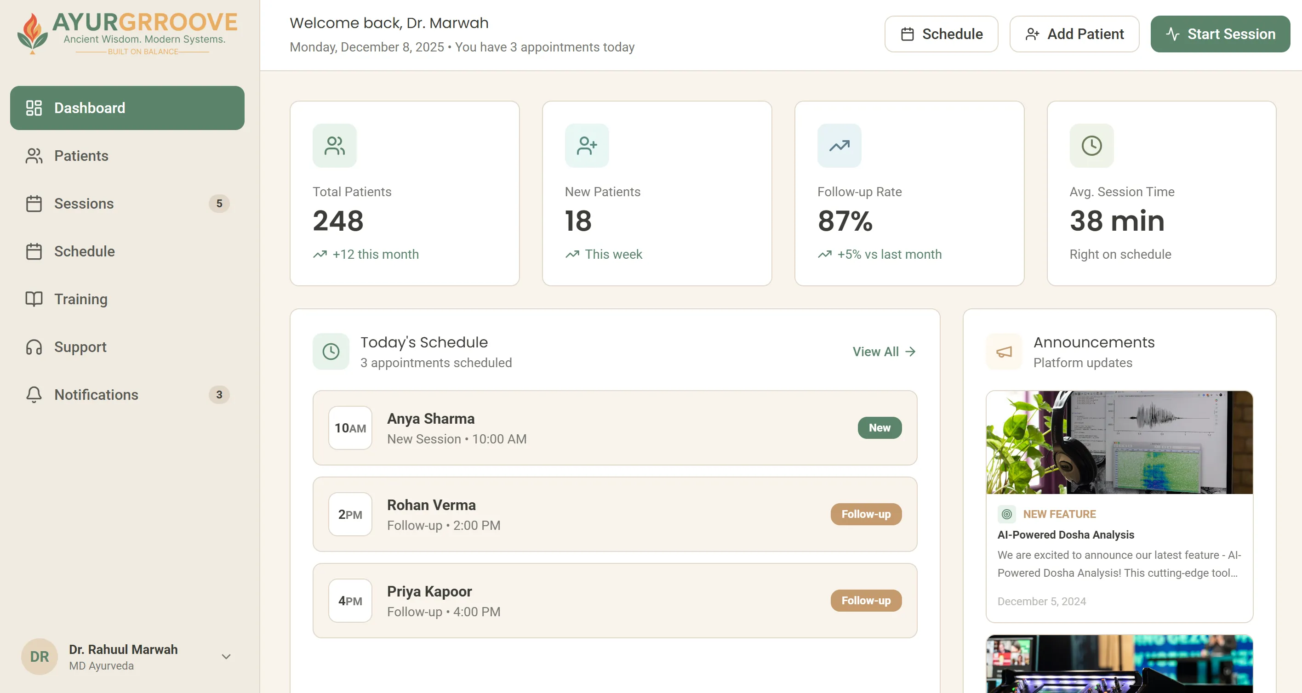
Task: Click the Follow-up tag on Priya Kapoor
Action: (866, 601)
